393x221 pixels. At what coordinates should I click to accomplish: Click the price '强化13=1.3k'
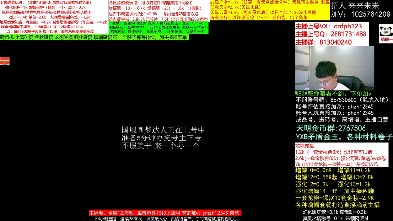click(354, 184)
